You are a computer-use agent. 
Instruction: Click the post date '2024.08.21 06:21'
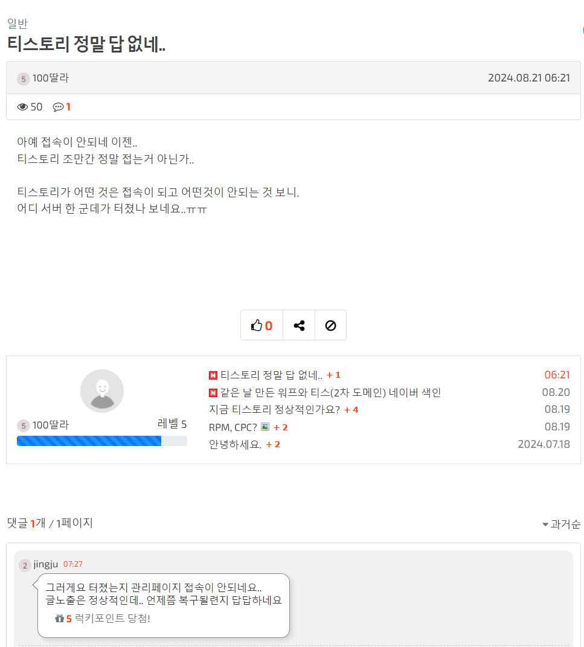coord(528,78)
